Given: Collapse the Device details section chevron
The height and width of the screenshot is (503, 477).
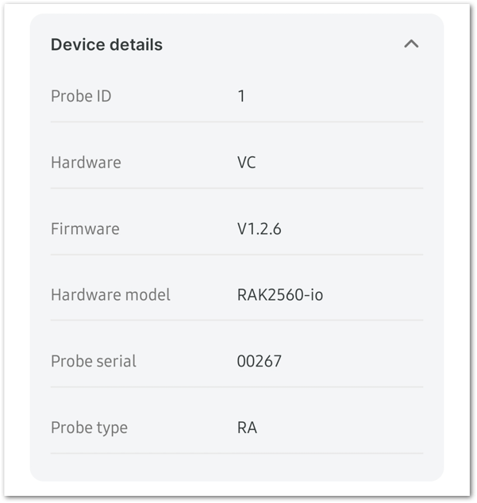Looking at the screenshot, I should (411, 44).
